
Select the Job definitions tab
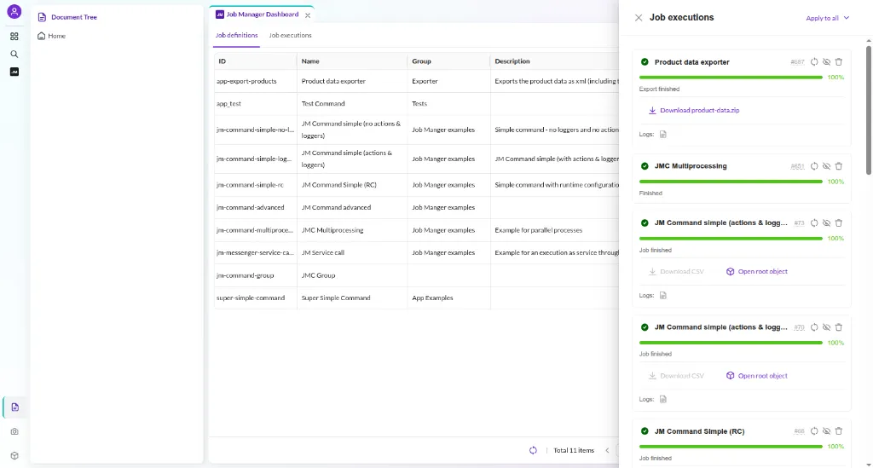237,35
